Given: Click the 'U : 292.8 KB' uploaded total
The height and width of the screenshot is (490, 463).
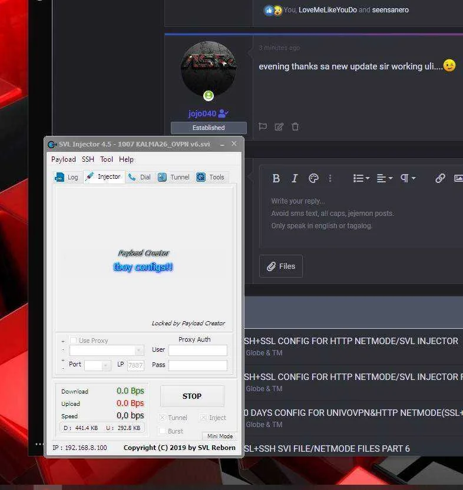Looking at the screenshot, I should (123, 428).
